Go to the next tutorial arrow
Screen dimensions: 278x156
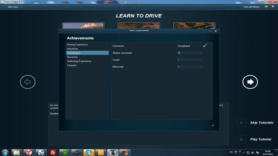tap(250, 82)
